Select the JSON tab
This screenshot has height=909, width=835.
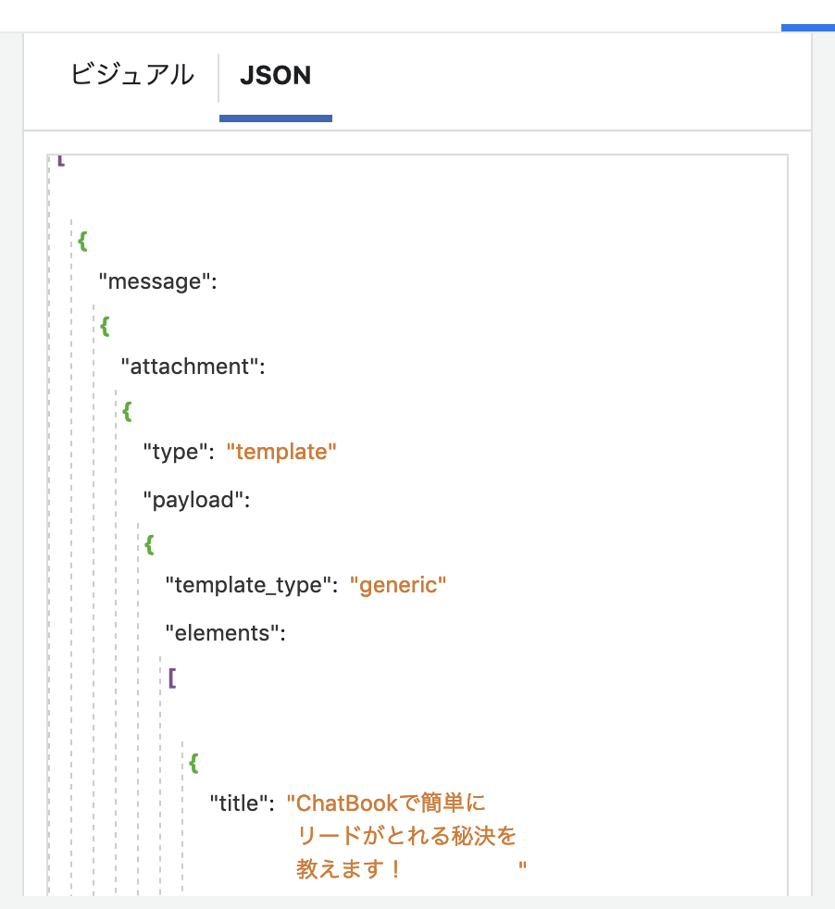(276, 75)
